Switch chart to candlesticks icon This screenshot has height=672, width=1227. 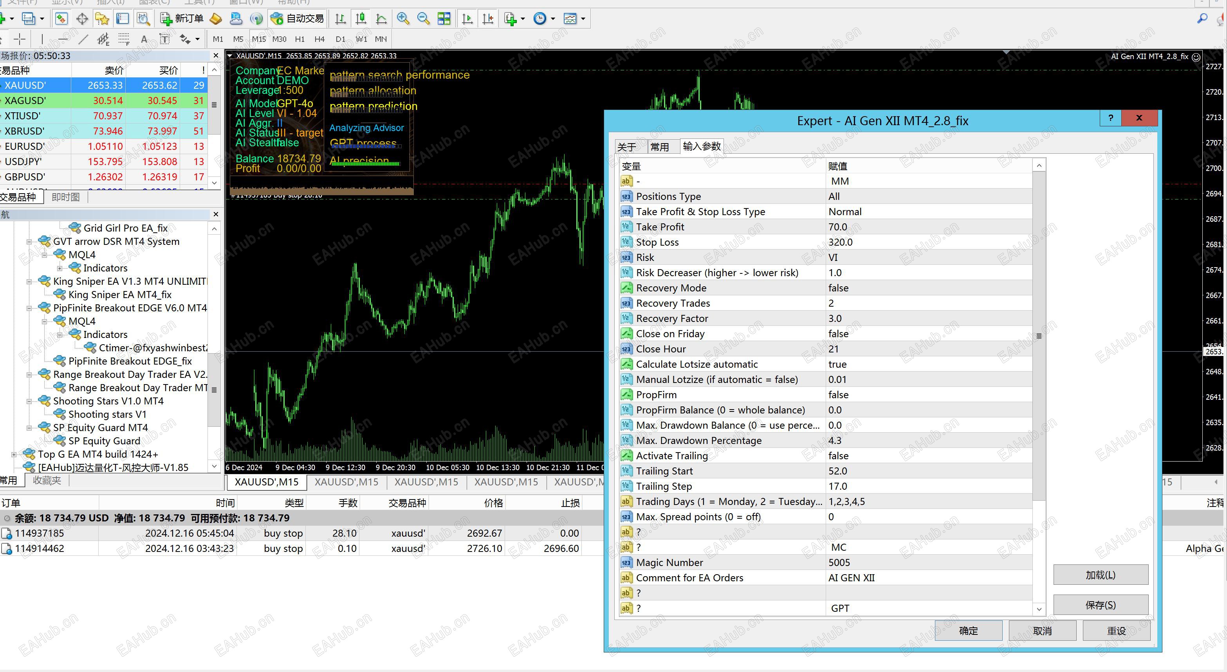pos(361,18)
